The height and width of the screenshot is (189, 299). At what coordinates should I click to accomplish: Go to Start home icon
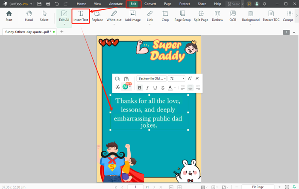(x=9, y=16)
